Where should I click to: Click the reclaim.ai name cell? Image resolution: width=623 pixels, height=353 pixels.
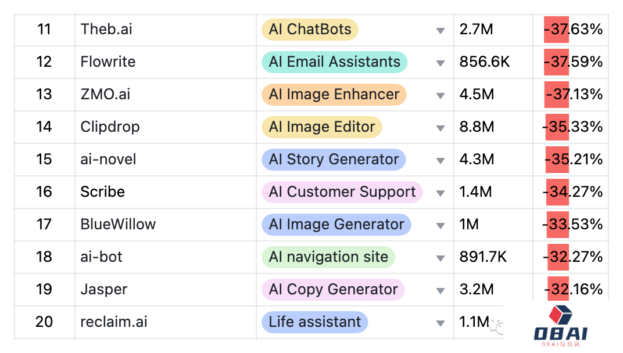click(x=166, y=323)
